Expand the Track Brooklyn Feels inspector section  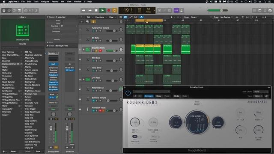48,46
